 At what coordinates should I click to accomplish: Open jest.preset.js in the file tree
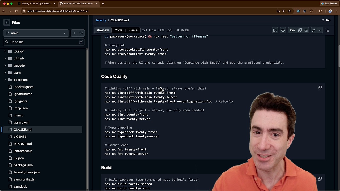pos(23,151)
